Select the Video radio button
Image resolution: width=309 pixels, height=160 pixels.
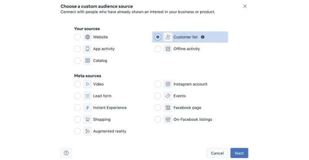[78, 84]
